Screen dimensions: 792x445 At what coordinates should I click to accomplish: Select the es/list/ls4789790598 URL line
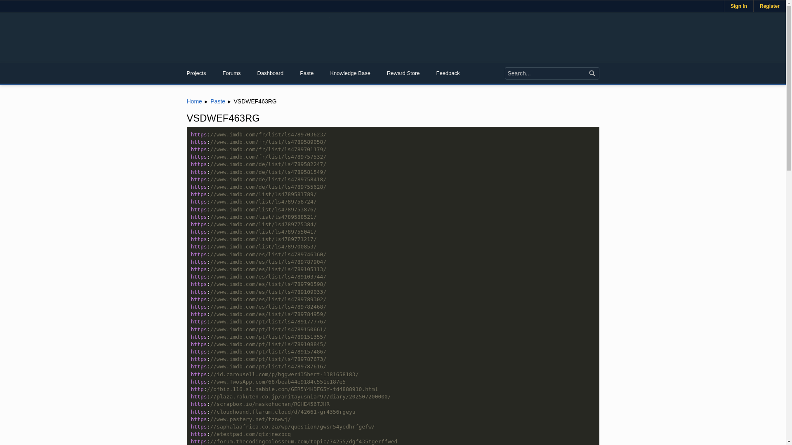click(258, 284)
